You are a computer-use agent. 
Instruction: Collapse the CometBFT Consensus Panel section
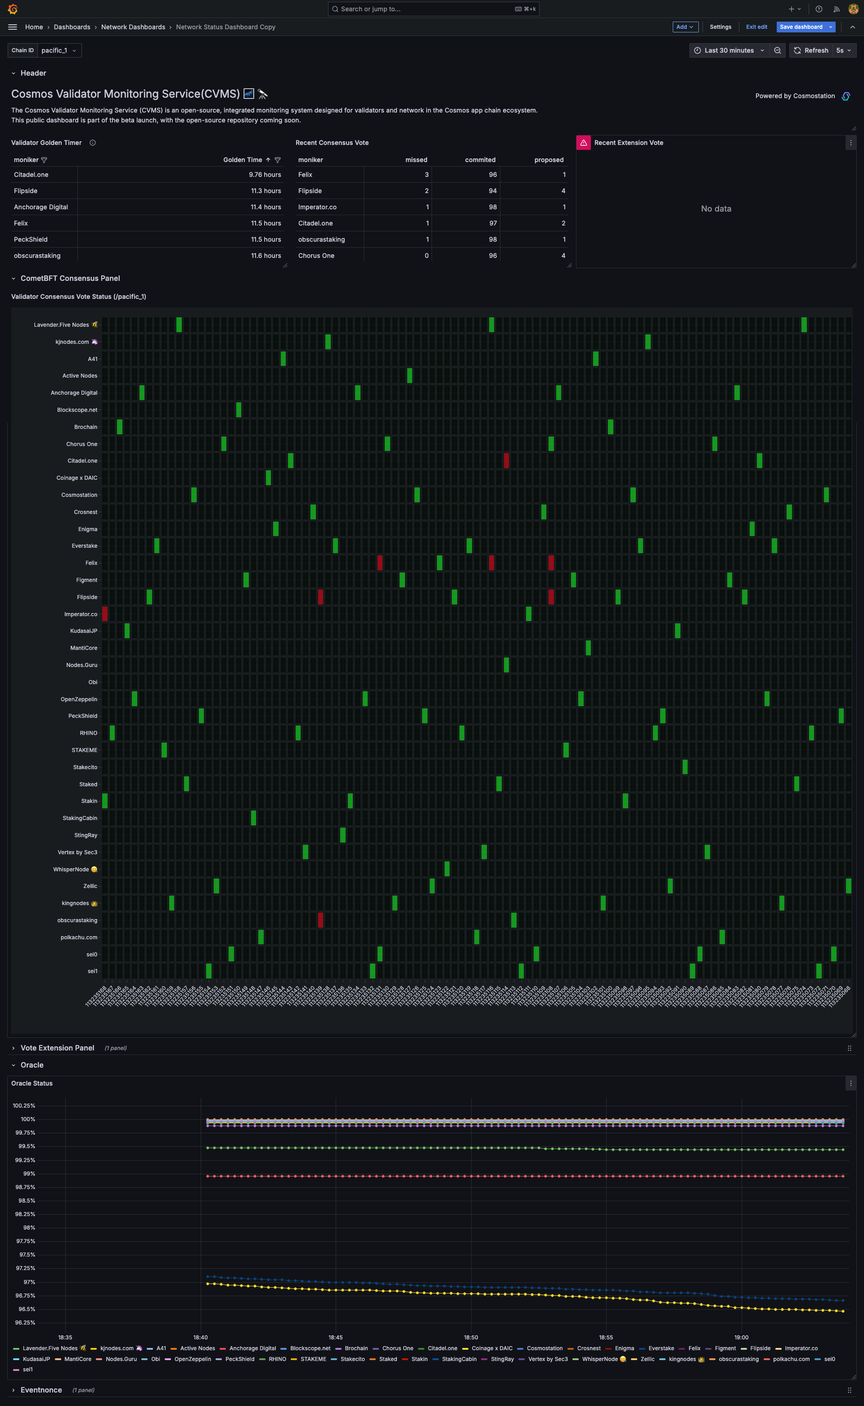(x=13, y=278)
